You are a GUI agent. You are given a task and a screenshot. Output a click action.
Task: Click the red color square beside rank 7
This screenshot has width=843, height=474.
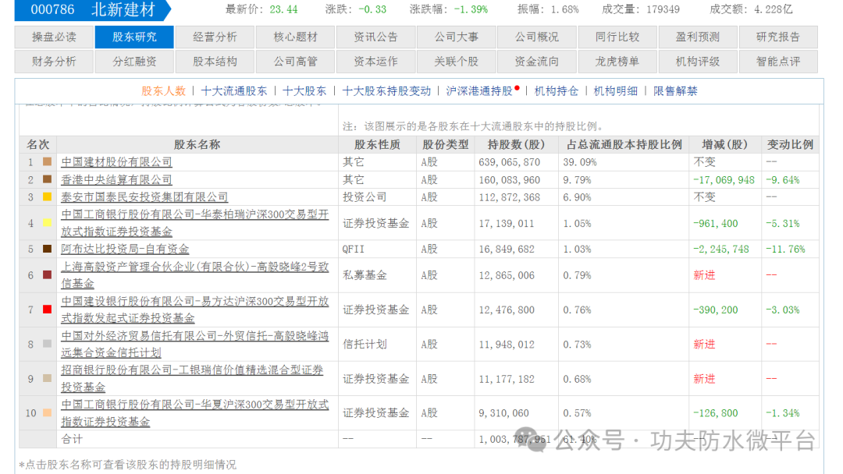point(45,310)
